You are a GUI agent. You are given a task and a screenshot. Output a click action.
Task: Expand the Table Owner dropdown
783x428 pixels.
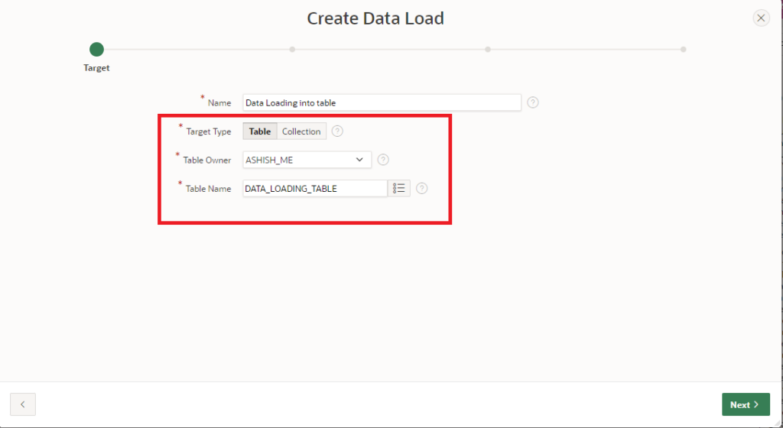click(307, 160)
